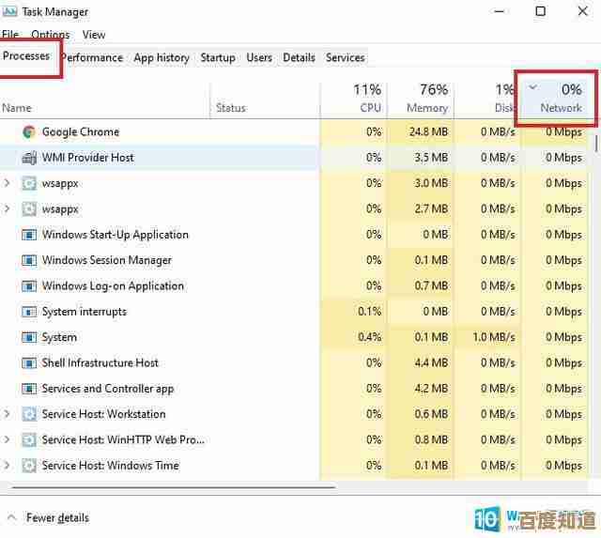The height and width of the screenshot is (538, 601).
Task: Switch to the Details tab
Action: pyautogui.click(x=299, y=57)
